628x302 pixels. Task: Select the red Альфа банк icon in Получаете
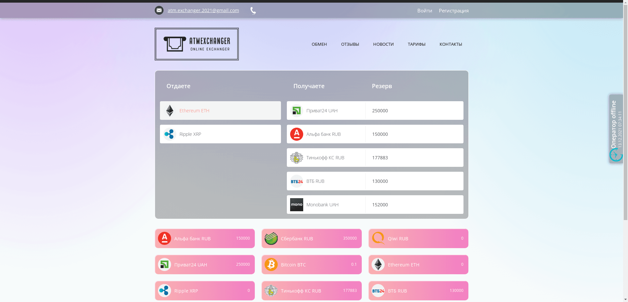(x=297, y=134)
